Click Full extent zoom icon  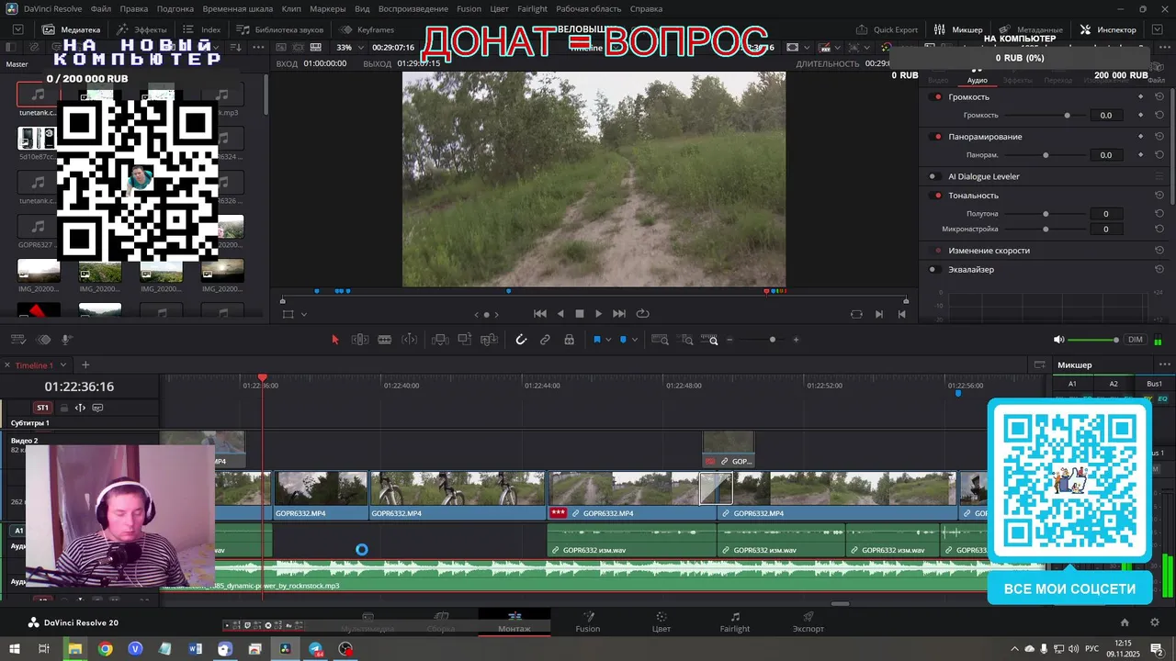tap(660, 340)
